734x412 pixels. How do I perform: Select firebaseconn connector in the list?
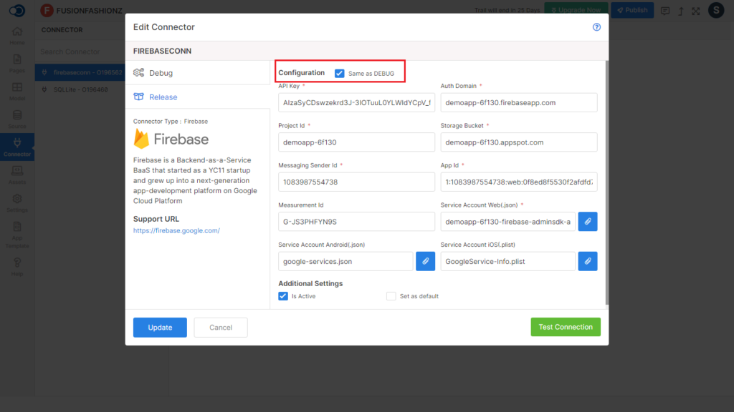80,72
